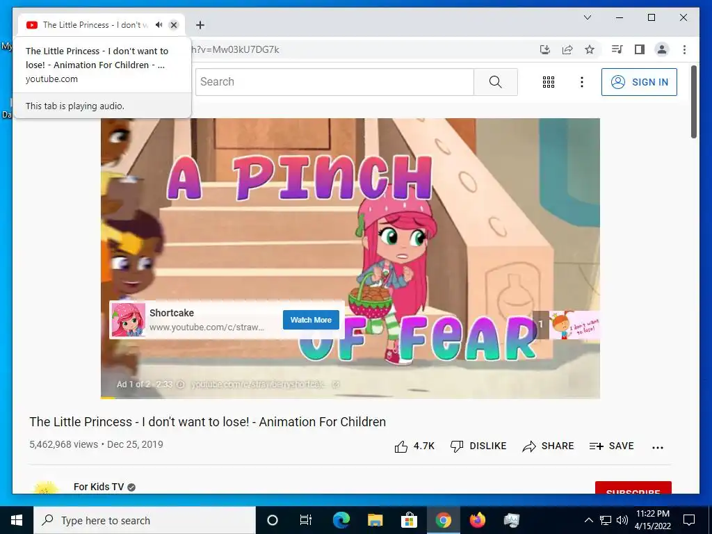Viewport: 712px width, 534px height.
Task: Click Watch More on the Shortcake ad
Action: tap(311, 320)
